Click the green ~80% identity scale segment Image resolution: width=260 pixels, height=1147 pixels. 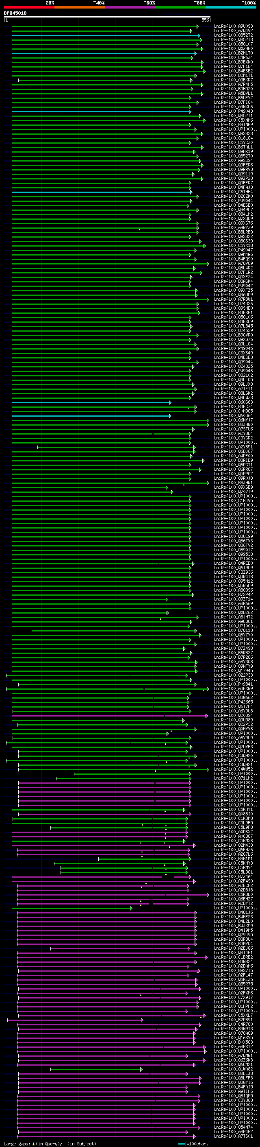tap(180, 7)
